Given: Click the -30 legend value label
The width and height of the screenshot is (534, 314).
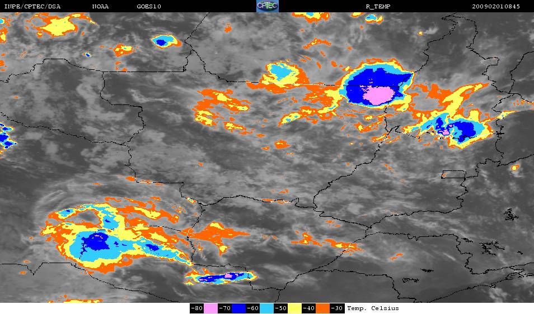Looking at the screenshot, I should click(337, 308).
